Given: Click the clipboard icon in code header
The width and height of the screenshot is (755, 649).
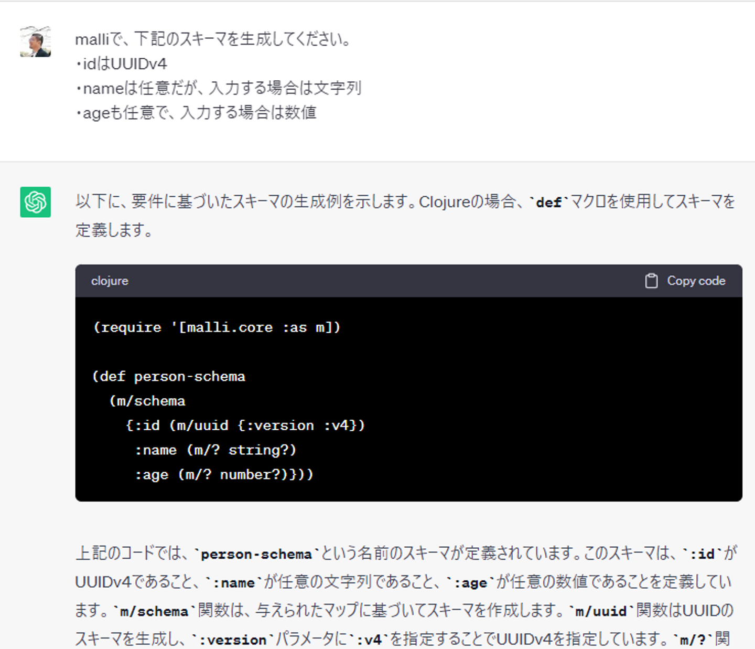Looking at the screenshot, I should 651,281.
